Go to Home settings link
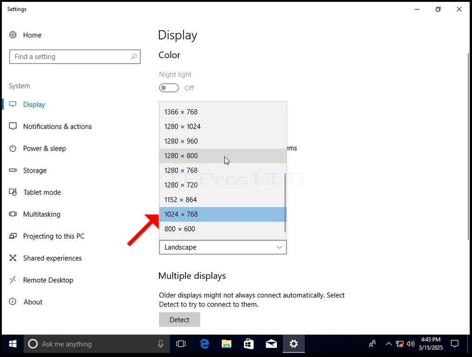472x357 pixels. tap(32, 35)
